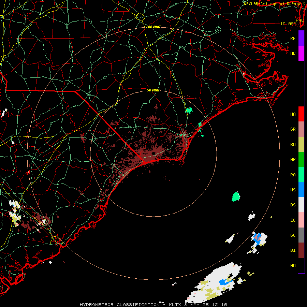The width and height of the screenshot is (307, 307).
Task: Pick the RA bright green legend swatch
Action: click(x=301, y=175)
